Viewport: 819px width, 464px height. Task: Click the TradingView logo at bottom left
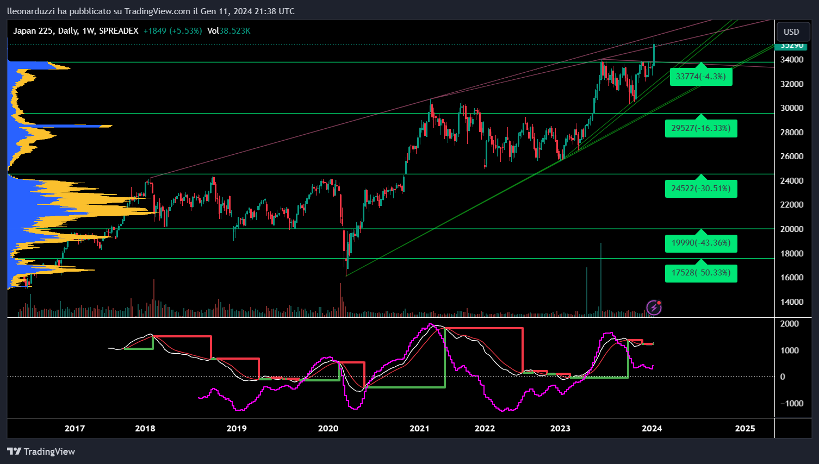41,452
